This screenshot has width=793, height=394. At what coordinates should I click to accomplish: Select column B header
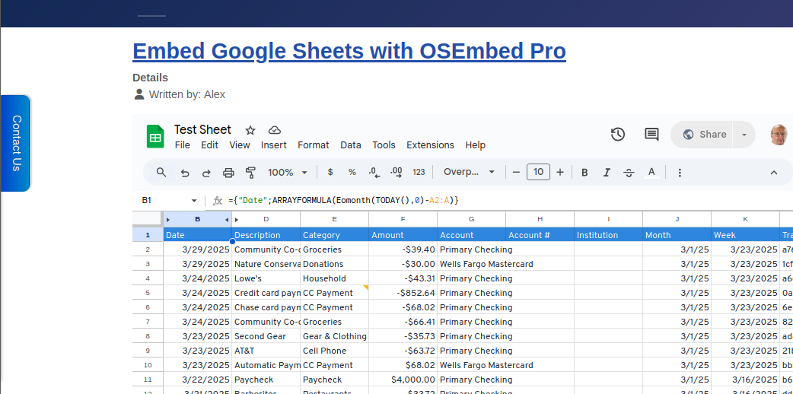(x=197, y=220)
